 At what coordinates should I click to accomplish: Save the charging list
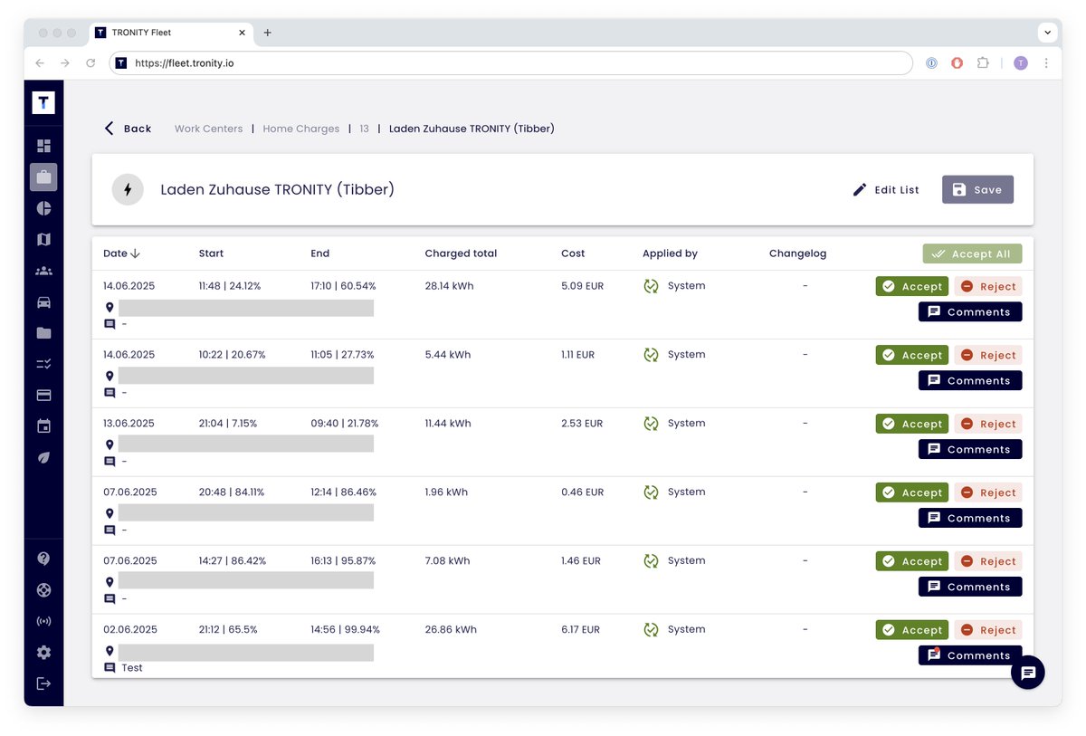tap(977, 189)
